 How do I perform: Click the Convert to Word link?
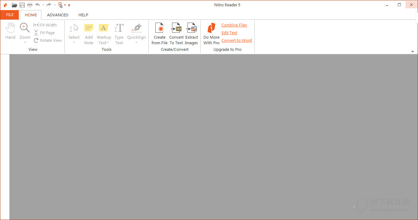237,40
